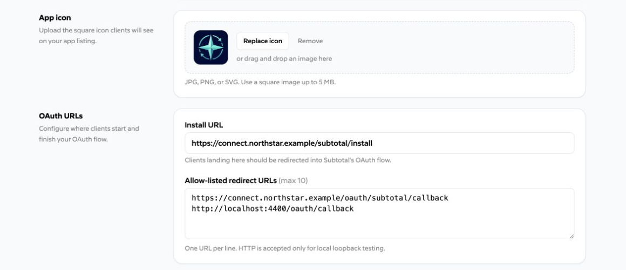Click the 'App icon' section heading
Image resolution: width=626 pixels, height=270 pixels.
(55, 18)
